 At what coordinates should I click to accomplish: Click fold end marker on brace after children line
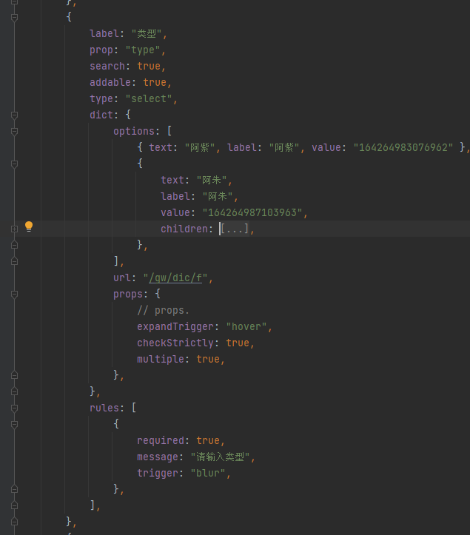(x=14, y=245)
